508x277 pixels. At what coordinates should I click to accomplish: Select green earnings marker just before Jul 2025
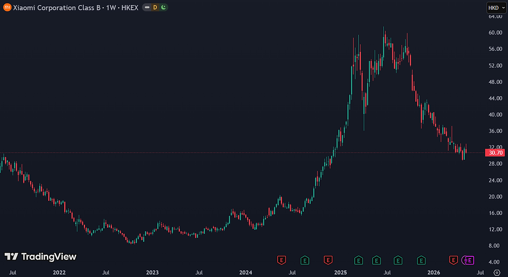(376, 260)
